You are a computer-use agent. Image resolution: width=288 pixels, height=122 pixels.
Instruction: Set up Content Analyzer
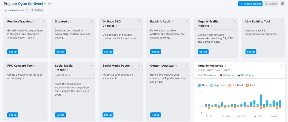(x=156, y=115)
